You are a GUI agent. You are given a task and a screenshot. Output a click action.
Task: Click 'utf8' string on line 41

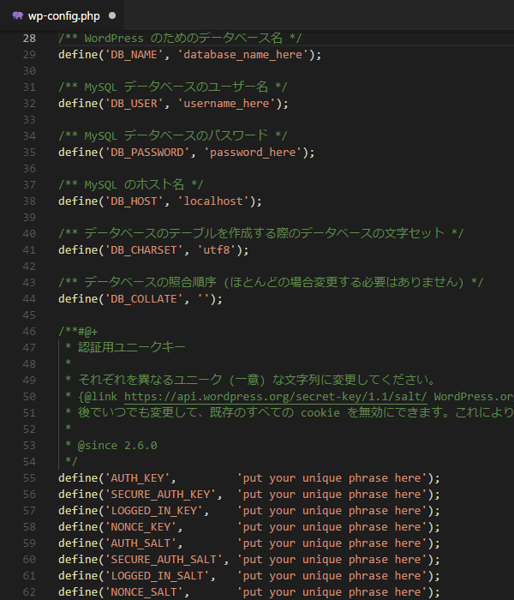pos(217,250)
